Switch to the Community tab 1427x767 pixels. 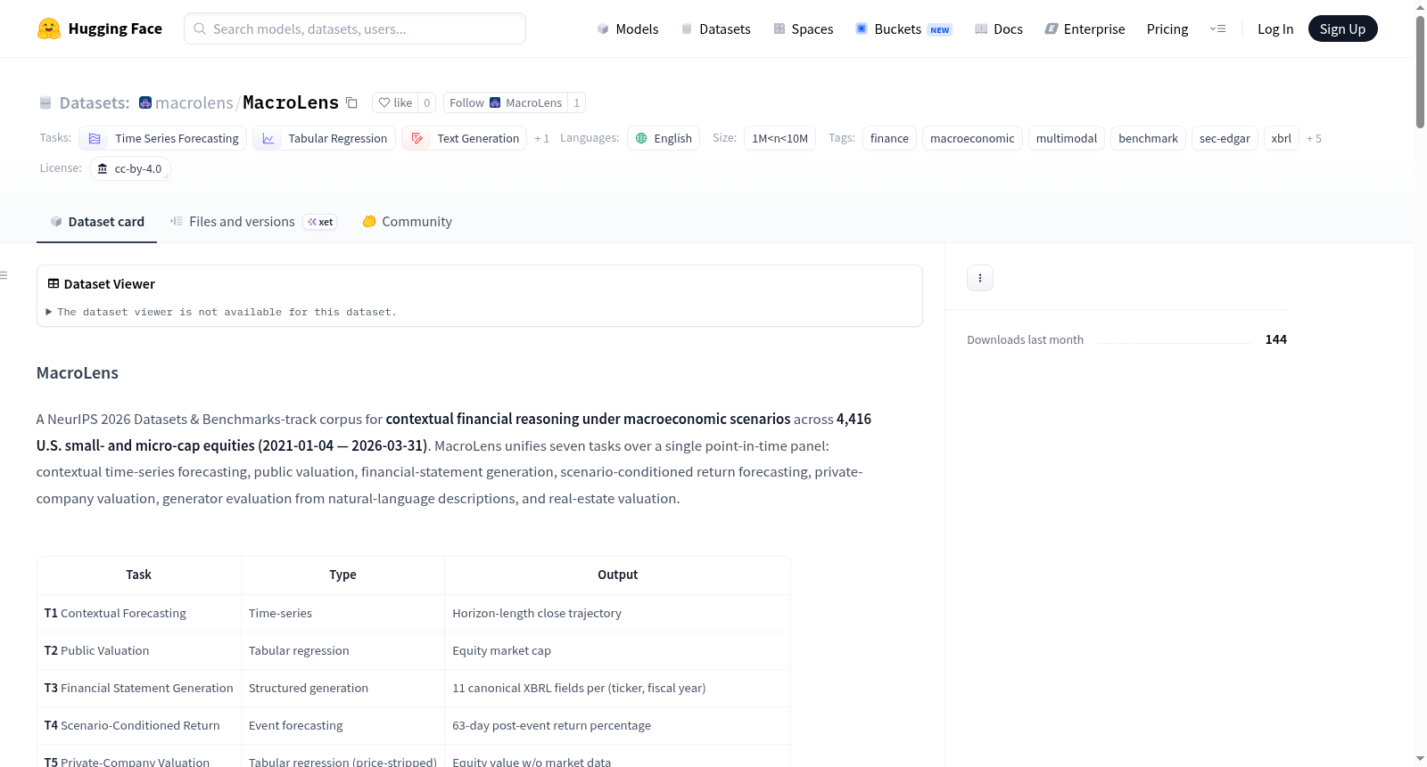tap(407, 222)
